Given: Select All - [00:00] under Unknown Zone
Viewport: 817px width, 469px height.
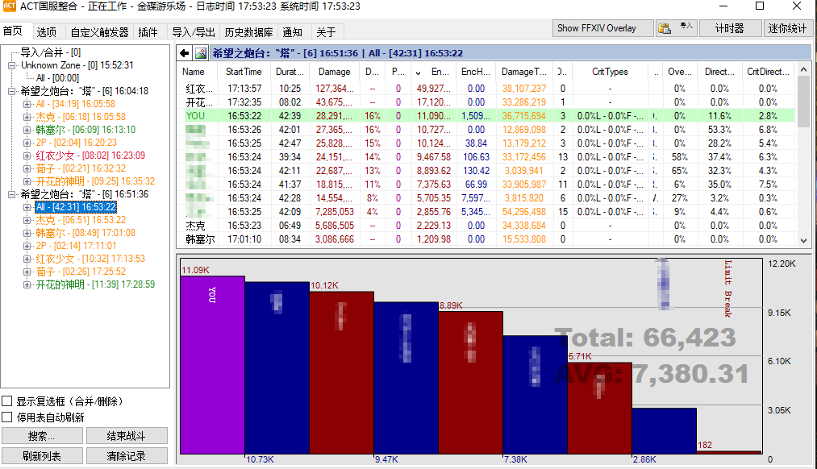Looking at the screenshot, I should (x=57, y=79).
